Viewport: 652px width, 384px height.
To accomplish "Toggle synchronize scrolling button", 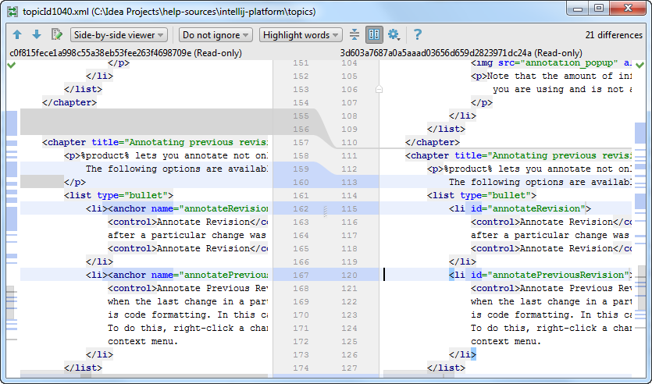I will (x=374, y=35).
